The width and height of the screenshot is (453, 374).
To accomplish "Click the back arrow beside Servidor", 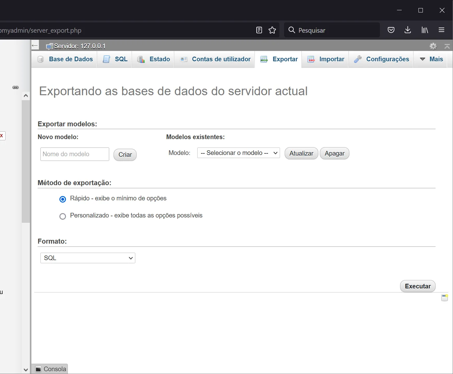I will (x=35, y=46).
